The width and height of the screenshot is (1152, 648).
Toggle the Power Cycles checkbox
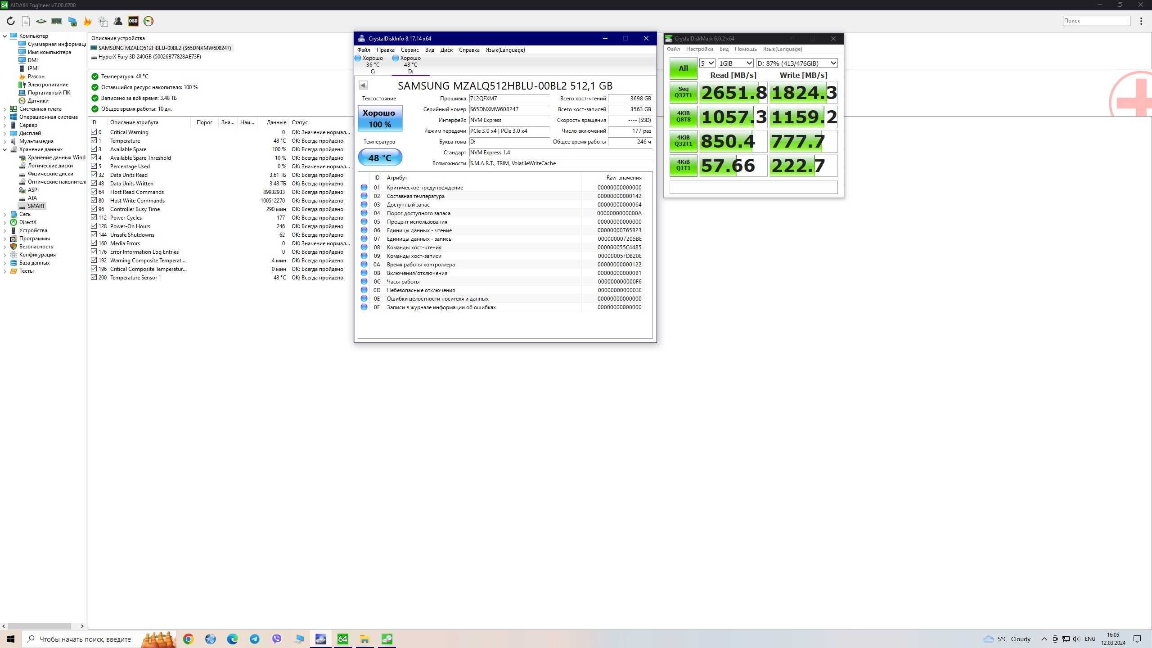point(94,217)
